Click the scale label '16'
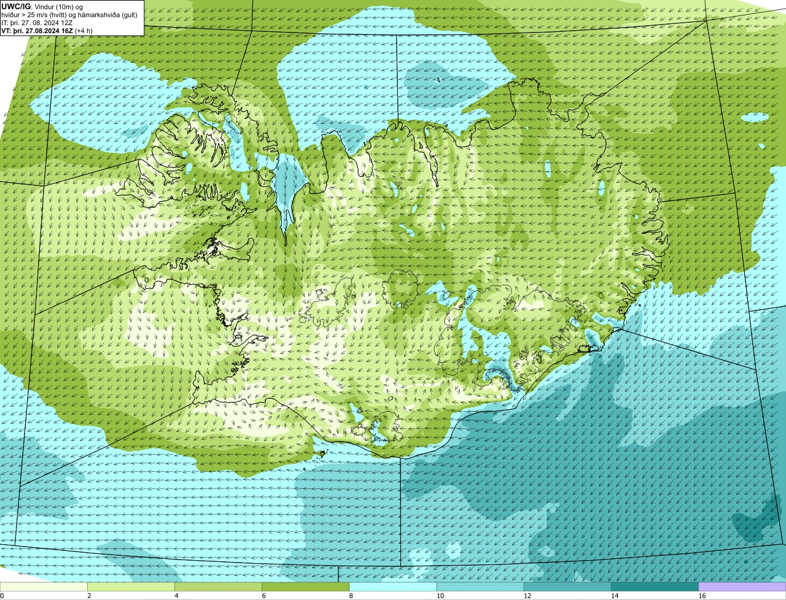This screenshot has height=600, width=786. [702, 596]
